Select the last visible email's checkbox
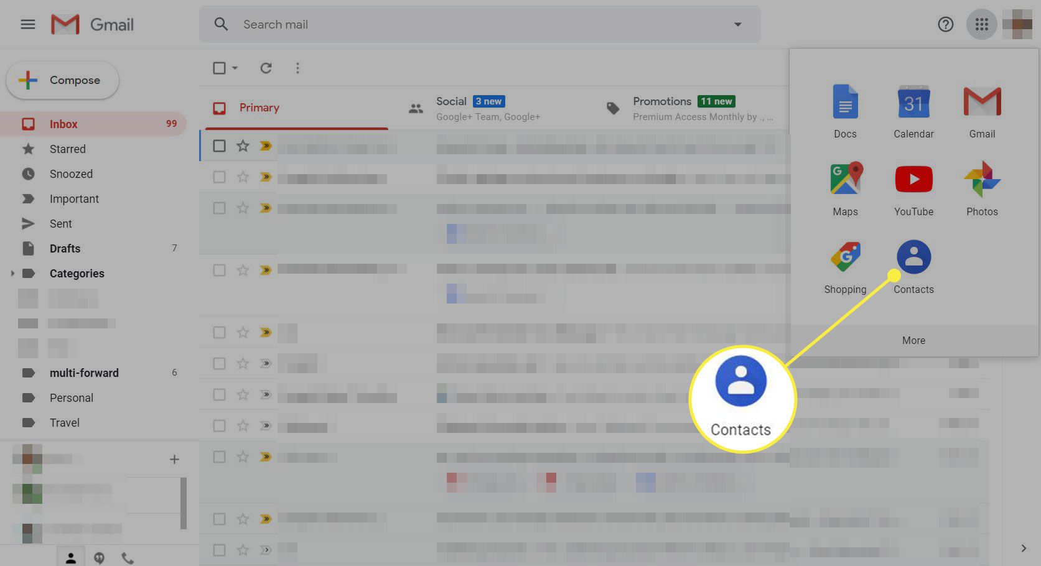Image resolution: width=1041 pixels, height=566 pixels. [219, 550]
